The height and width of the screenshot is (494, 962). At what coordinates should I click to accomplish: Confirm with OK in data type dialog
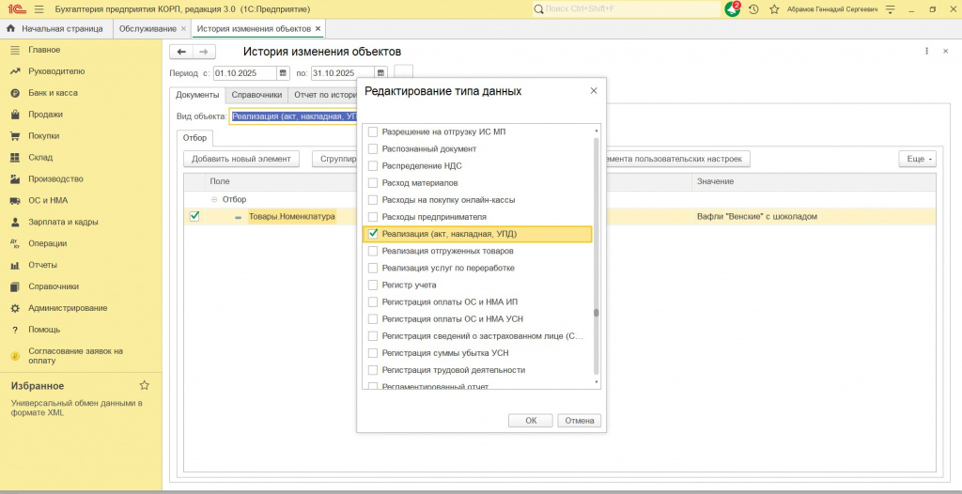coord(531,421)
